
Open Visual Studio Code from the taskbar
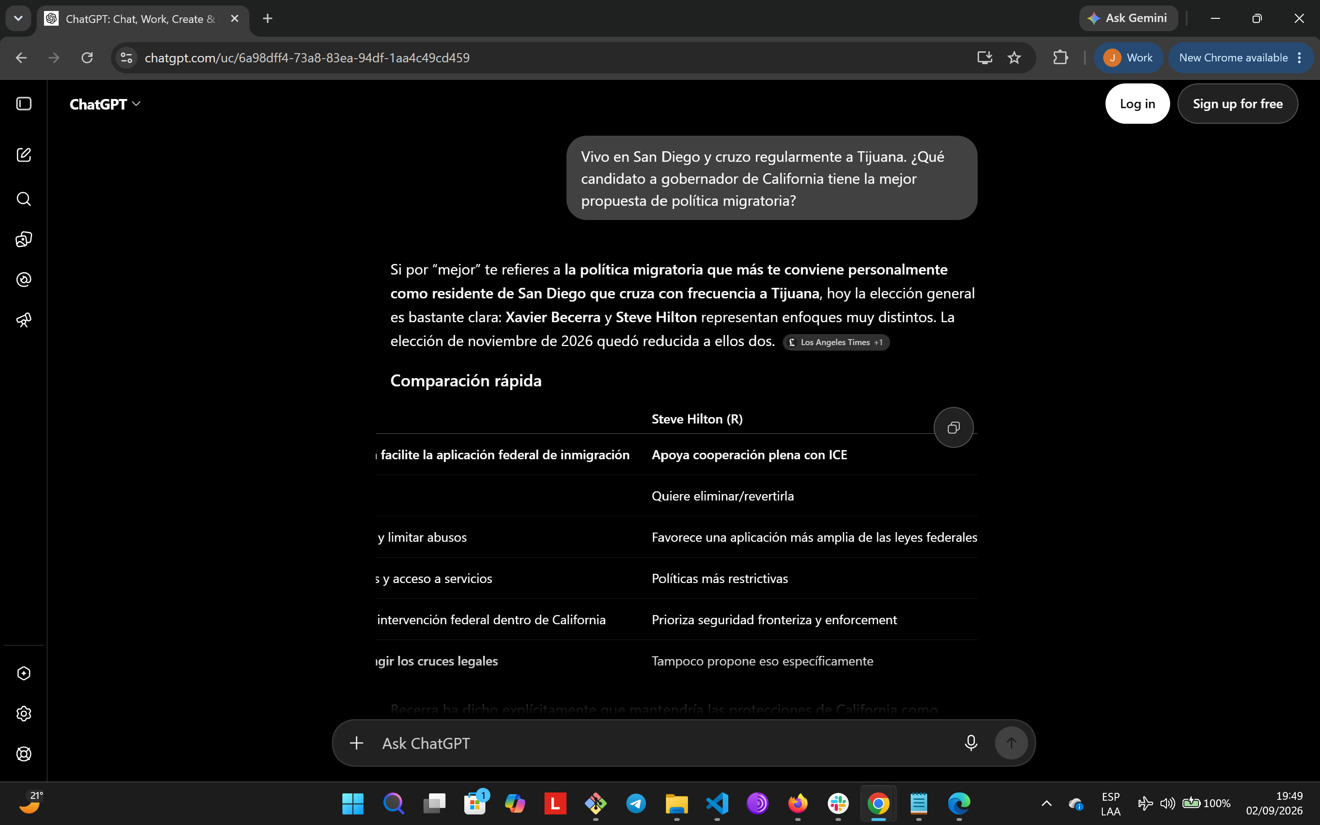pyautogui.click(x=717, y=803)
